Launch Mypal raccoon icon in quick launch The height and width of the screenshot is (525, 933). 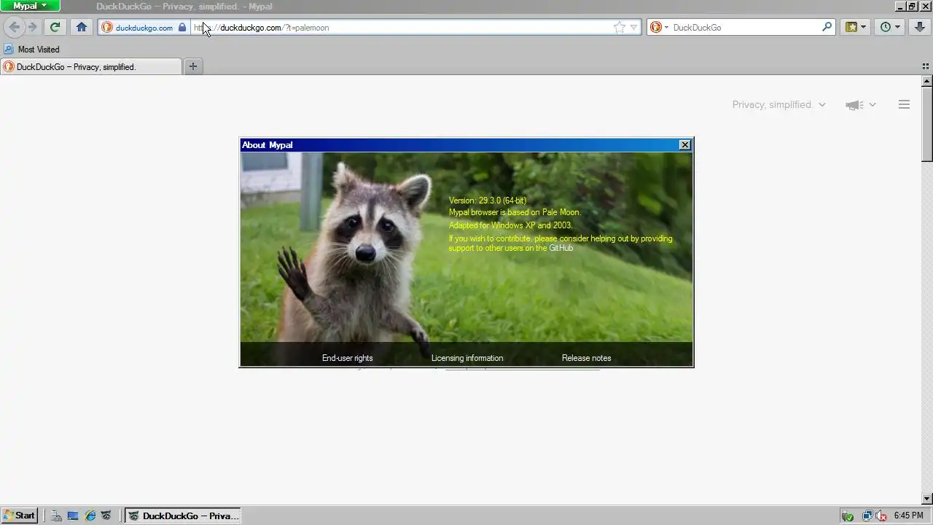coord(106,516)
